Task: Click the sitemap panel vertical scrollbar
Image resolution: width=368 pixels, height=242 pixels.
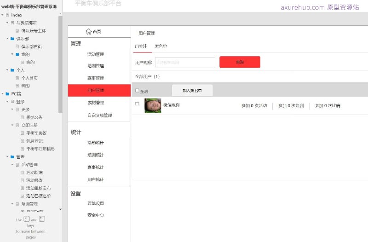Action: click(60, 64)
